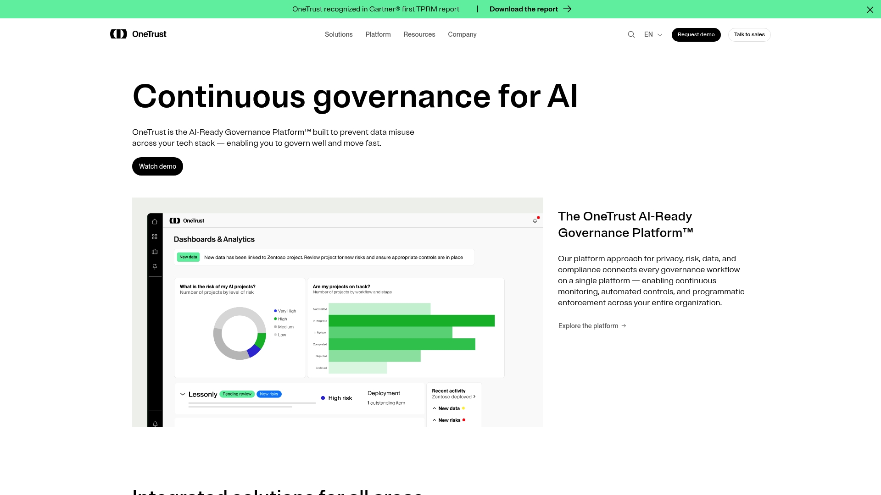This screenshot has height=495, width=881.
Task: Expand Zentoso deployed under Recent activity
Action: [475, 396]
